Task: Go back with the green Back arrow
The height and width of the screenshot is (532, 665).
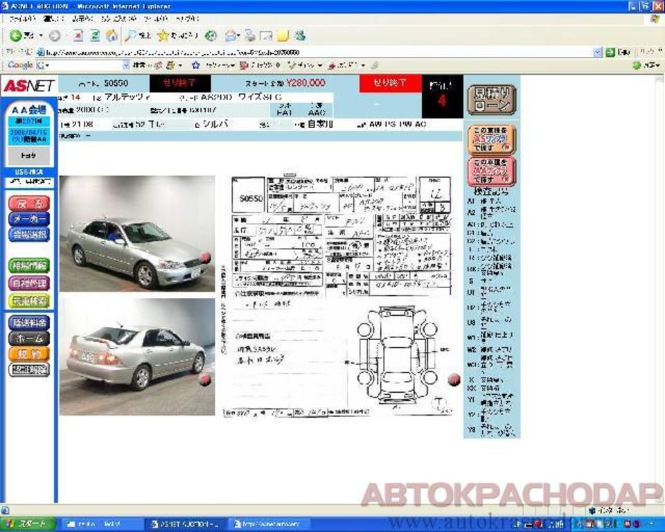Action: tap(16, 35)
